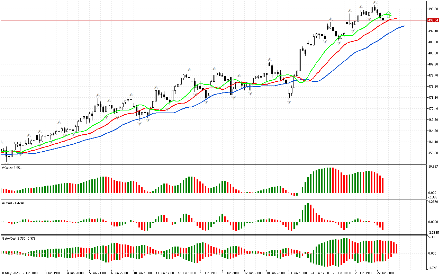Select the right end of the blue Alligator line
443x277 pixels.
pyautogui.click(x=404, y=26)
